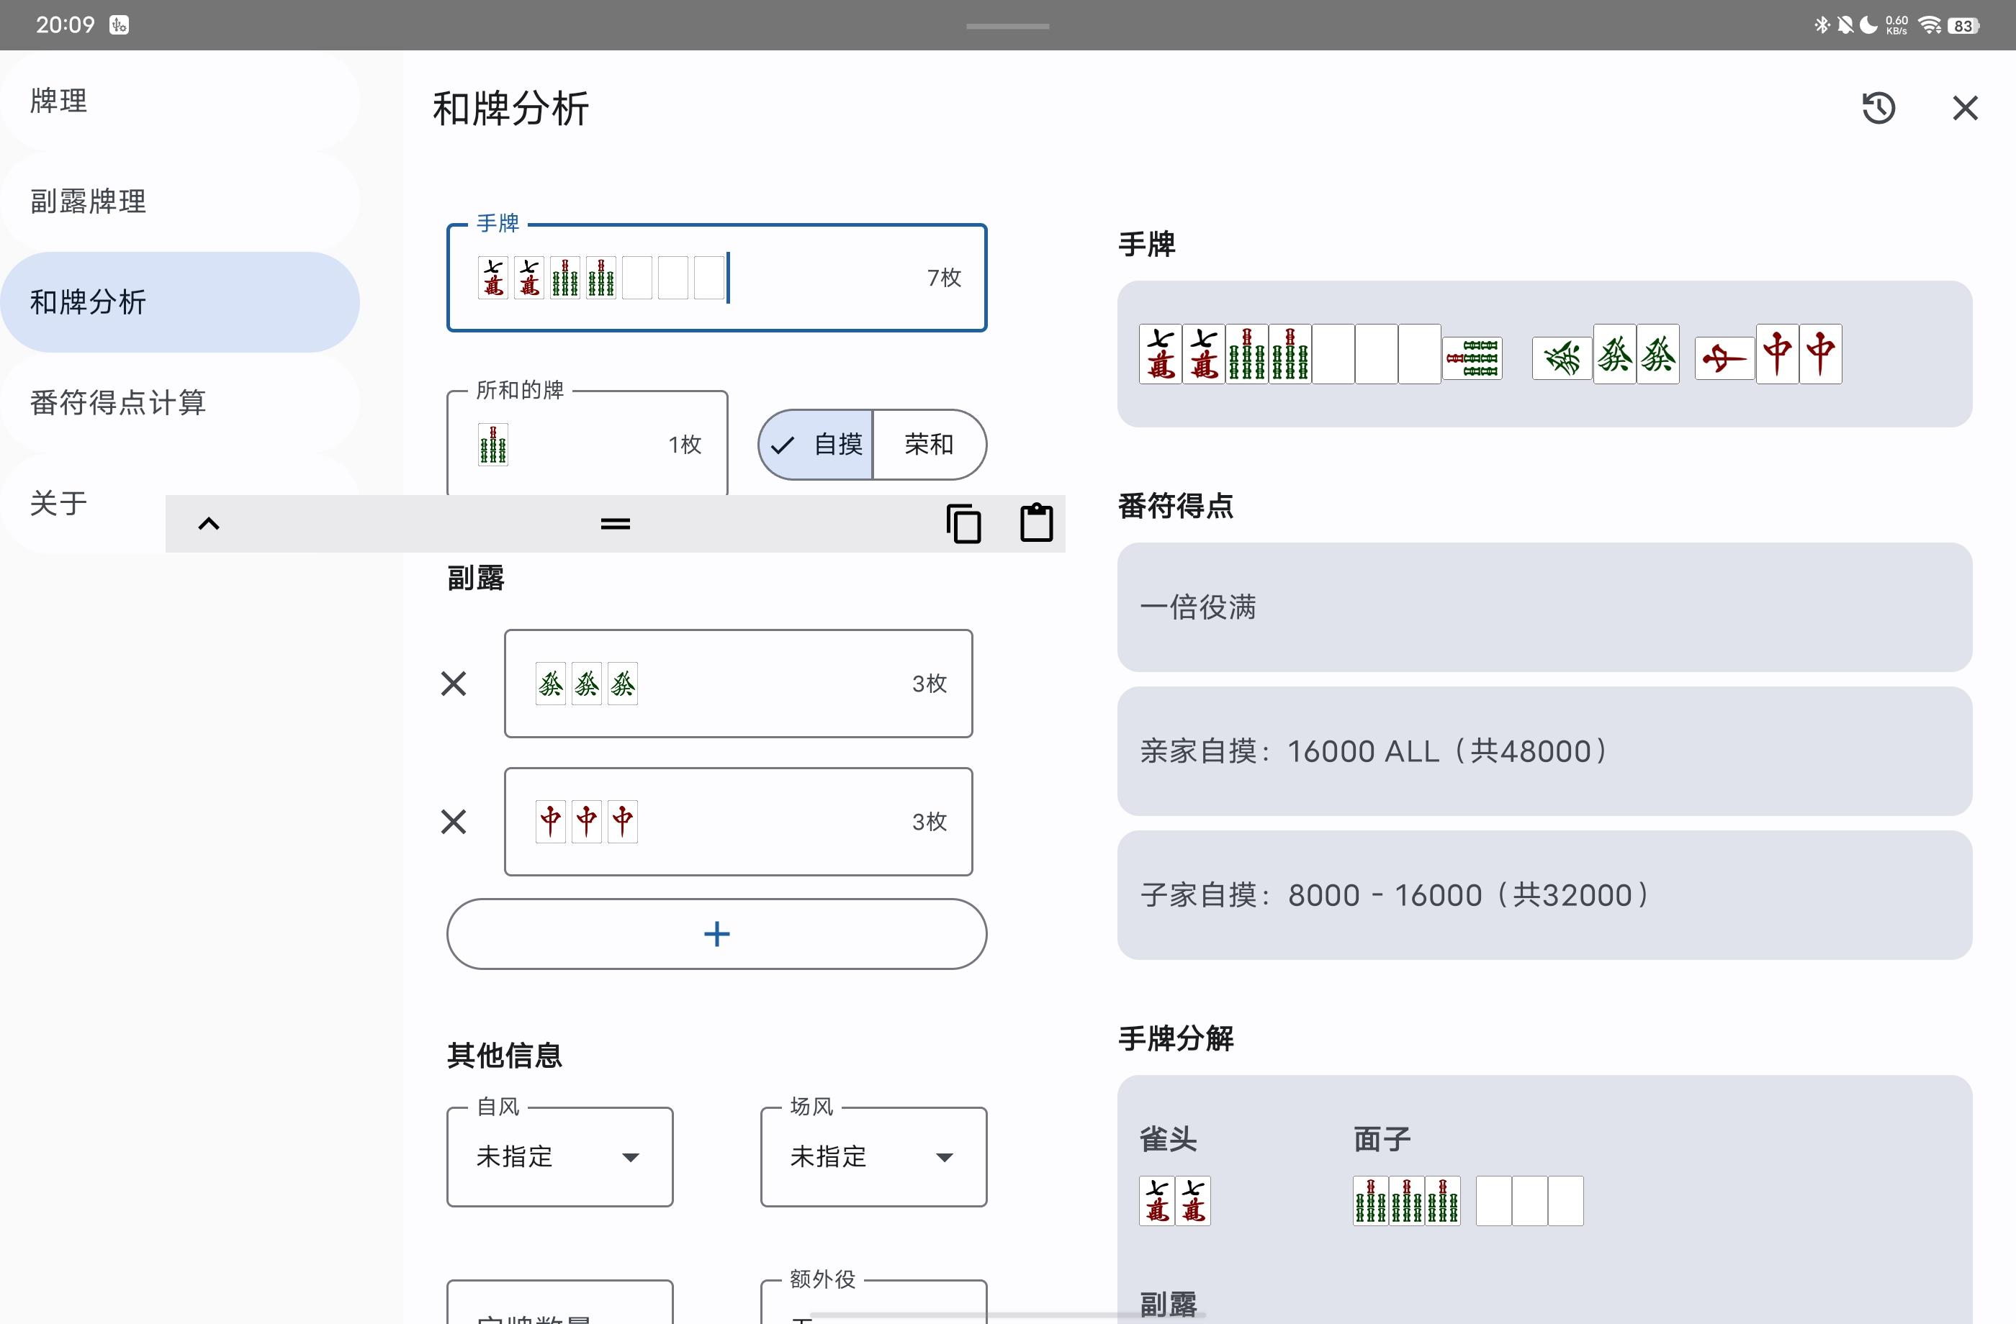Copy hand with the copy icon
2016x1324 pixels.
[x=963, y=523]
